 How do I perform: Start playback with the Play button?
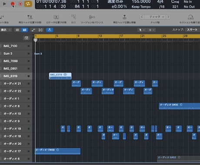click(4, 4)
